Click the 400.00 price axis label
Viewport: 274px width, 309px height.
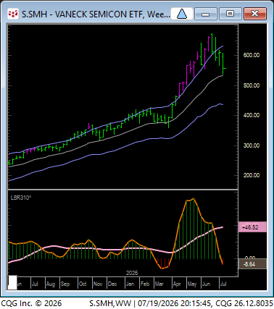pyautogui.click(x=252, y=115)
